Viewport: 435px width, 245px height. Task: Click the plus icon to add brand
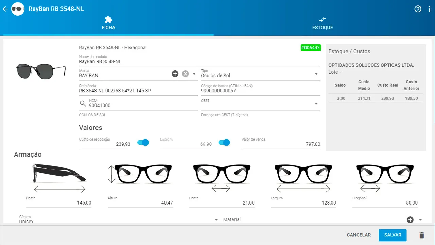[175, 74]
